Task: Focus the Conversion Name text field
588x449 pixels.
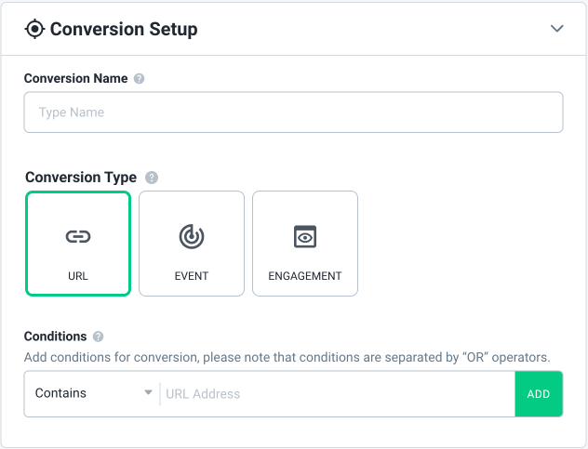Action: [x=293, y=112]
